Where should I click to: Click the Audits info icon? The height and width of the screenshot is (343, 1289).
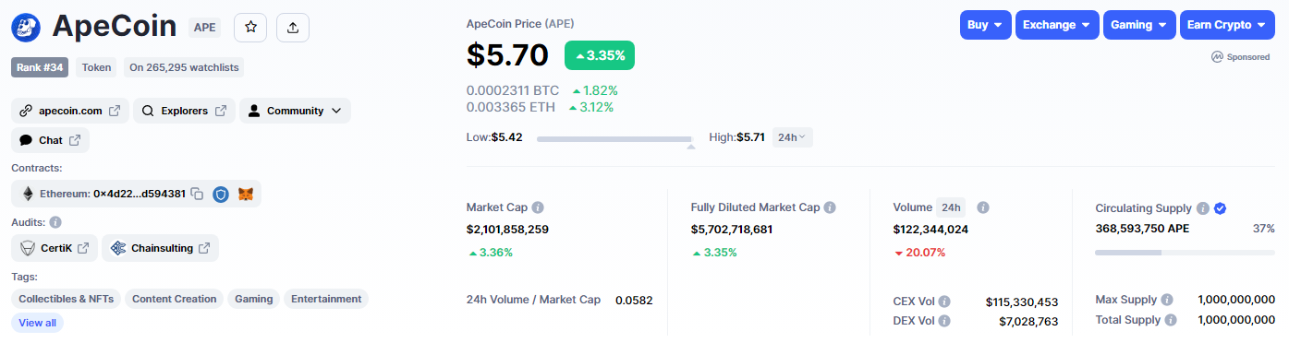[x=55, y=222]
